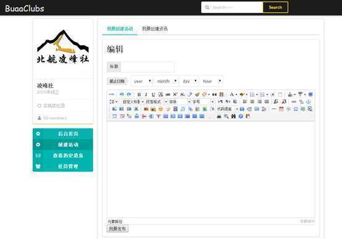This screenshot has width=342, height=239.
Task: Open the 字体 font family dropdown
Action: tap(180, 102)
